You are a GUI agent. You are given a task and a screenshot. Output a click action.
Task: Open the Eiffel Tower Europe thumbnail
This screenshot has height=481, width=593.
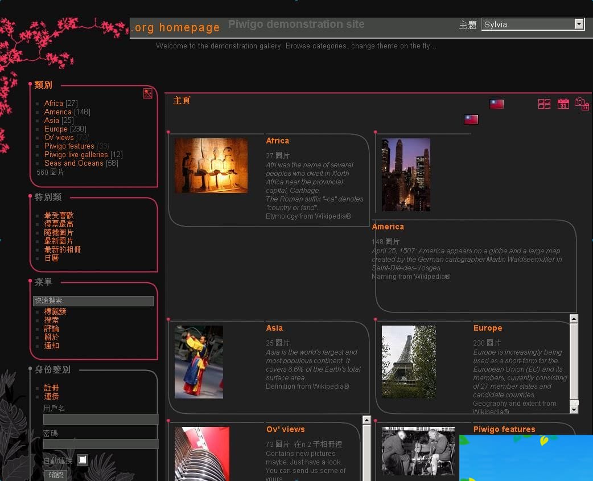click(x=409, y=361)
